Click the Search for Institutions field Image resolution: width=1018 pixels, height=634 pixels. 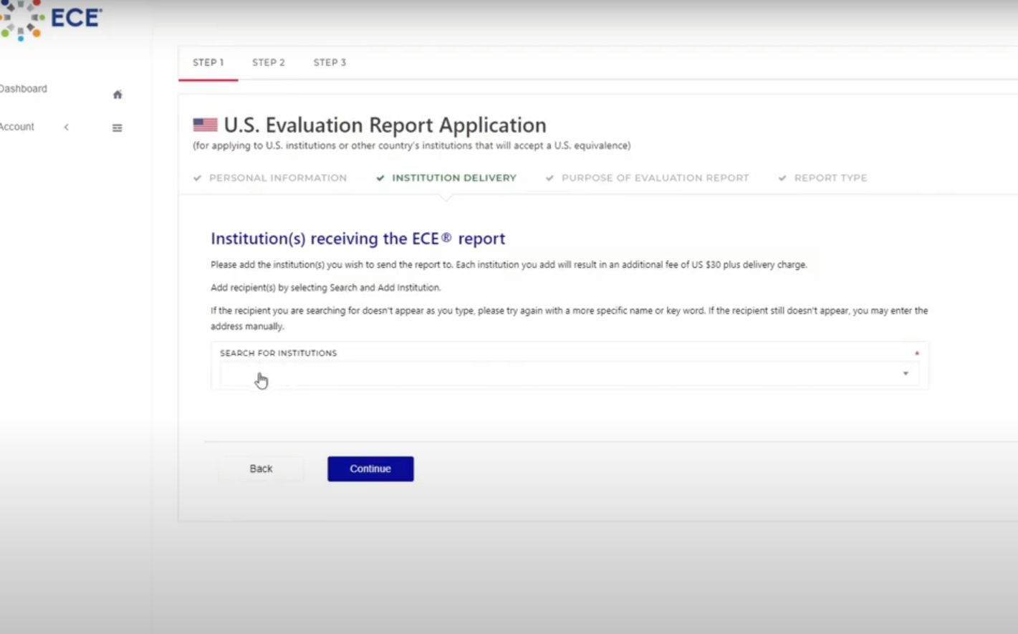570,374
